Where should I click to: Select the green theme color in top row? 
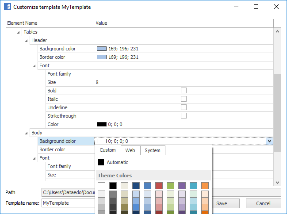(x=170, y=186)
